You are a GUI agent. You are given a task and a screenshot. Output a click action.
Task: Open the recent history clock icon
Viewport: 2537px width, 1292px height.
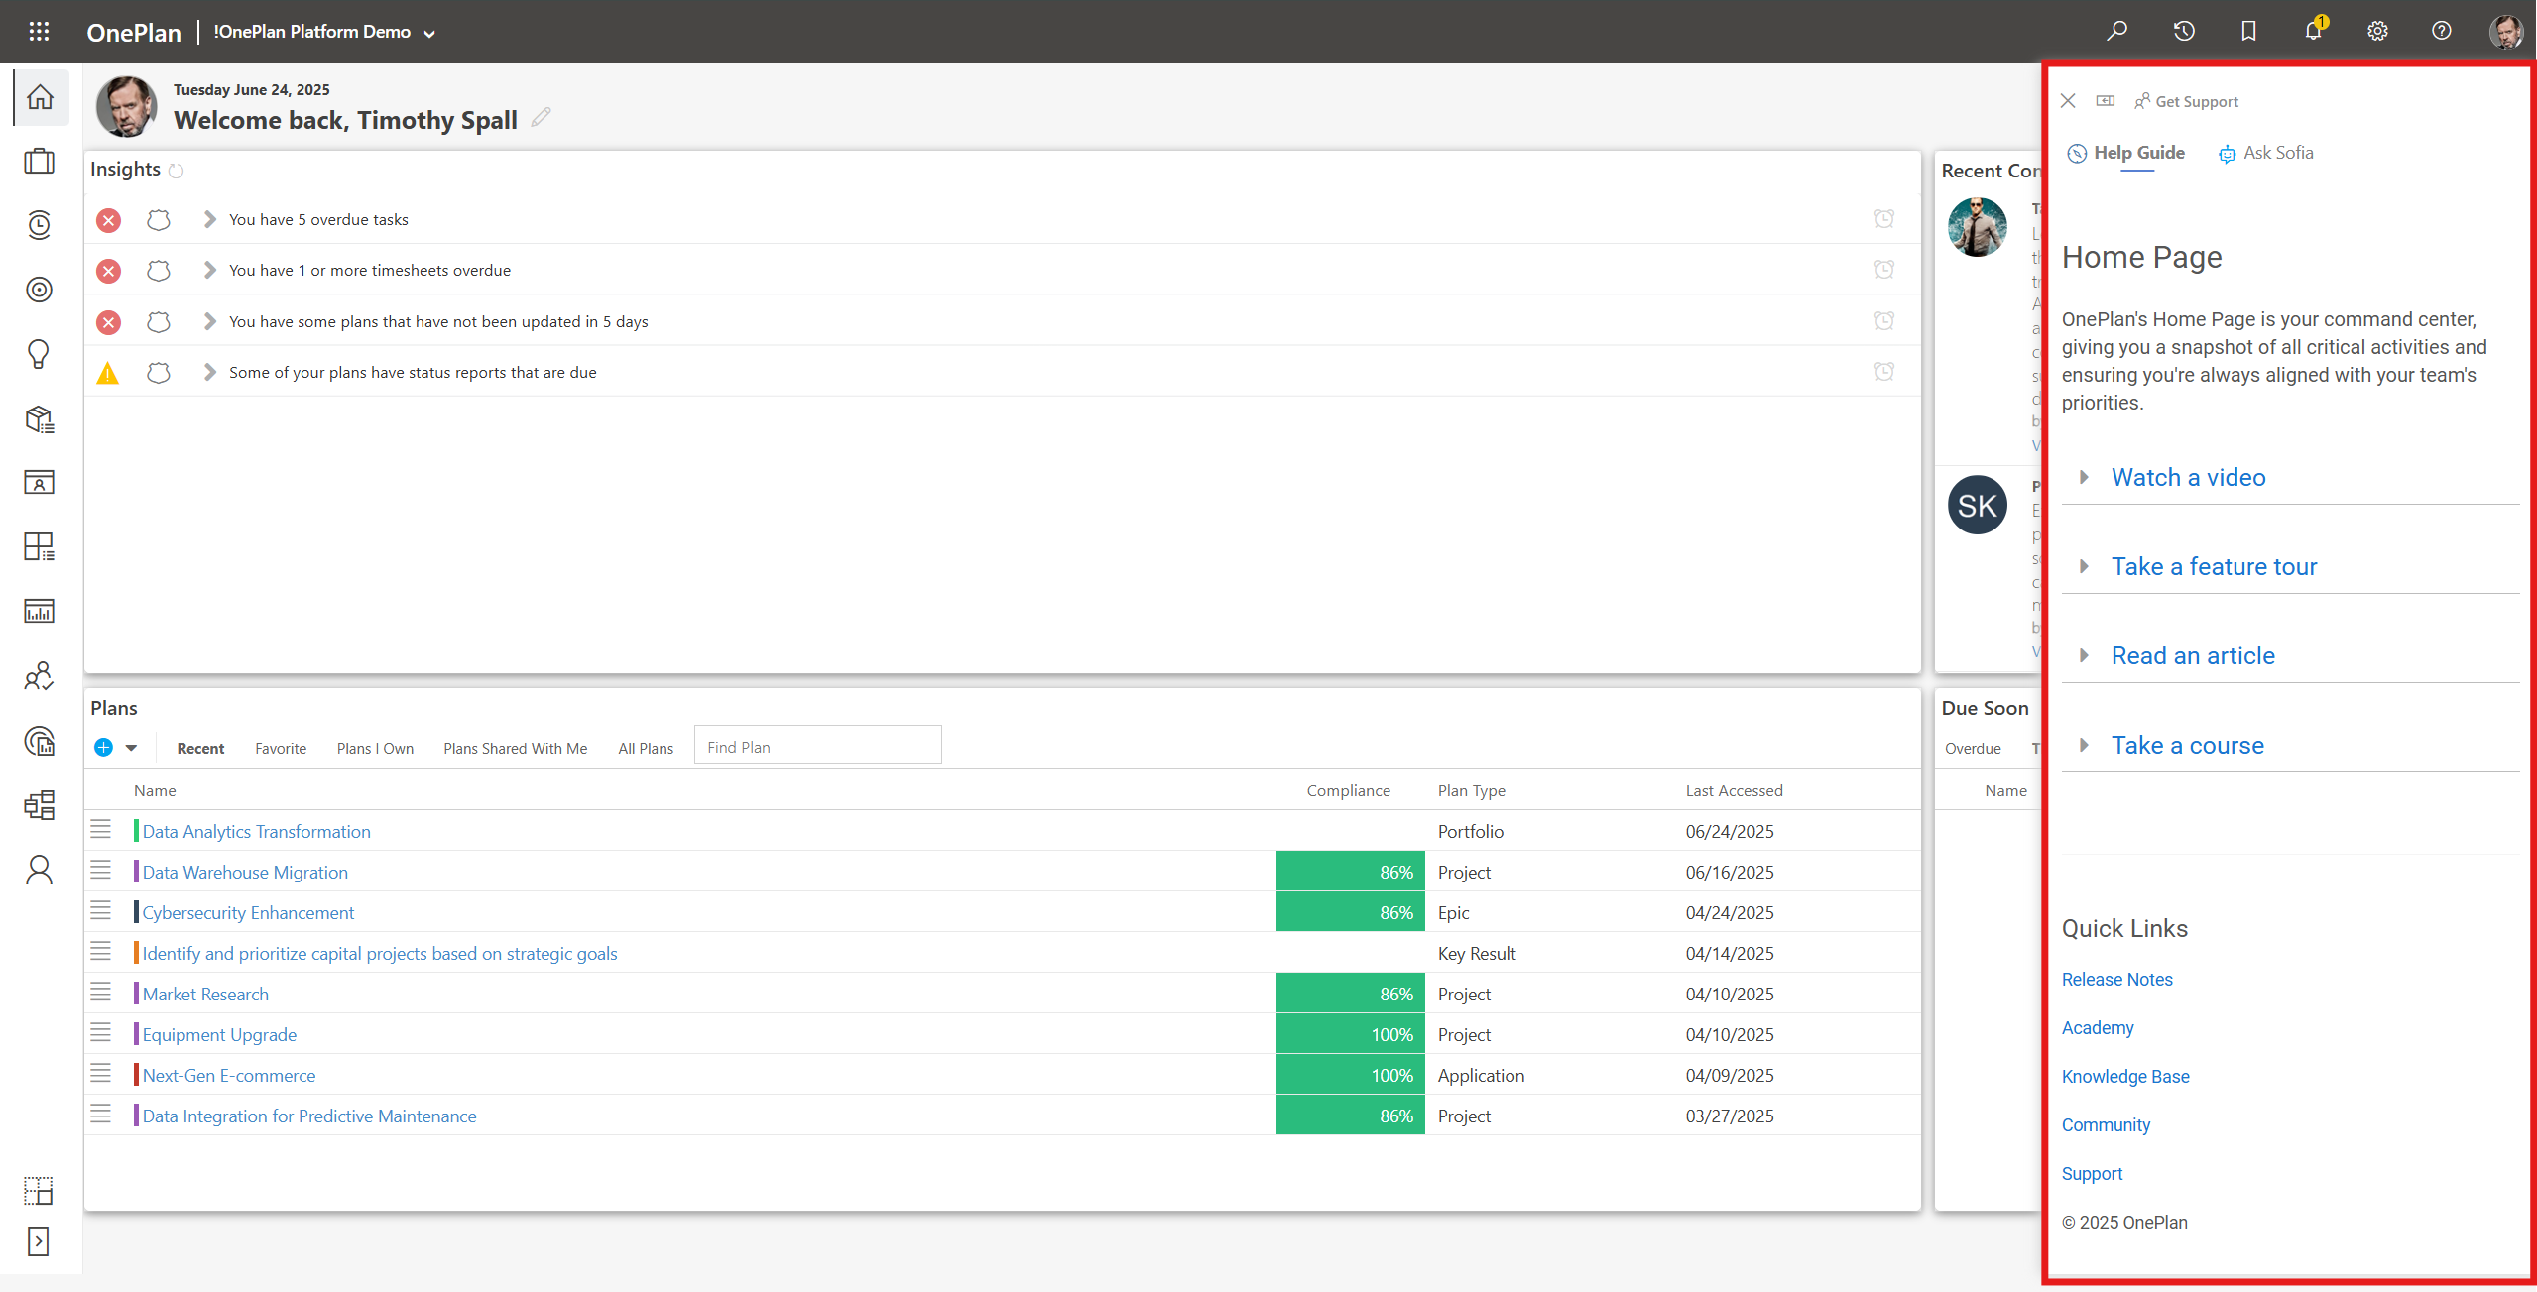click(x=2183, y=31)
